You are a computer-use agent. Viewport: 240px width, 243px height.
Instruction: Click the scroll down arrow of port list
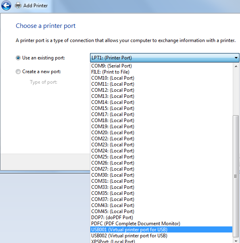point(236,241)
